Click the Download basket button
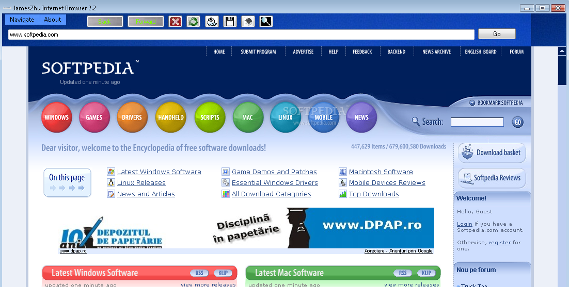This screenshot has height=287, width=569. point(492,153)
